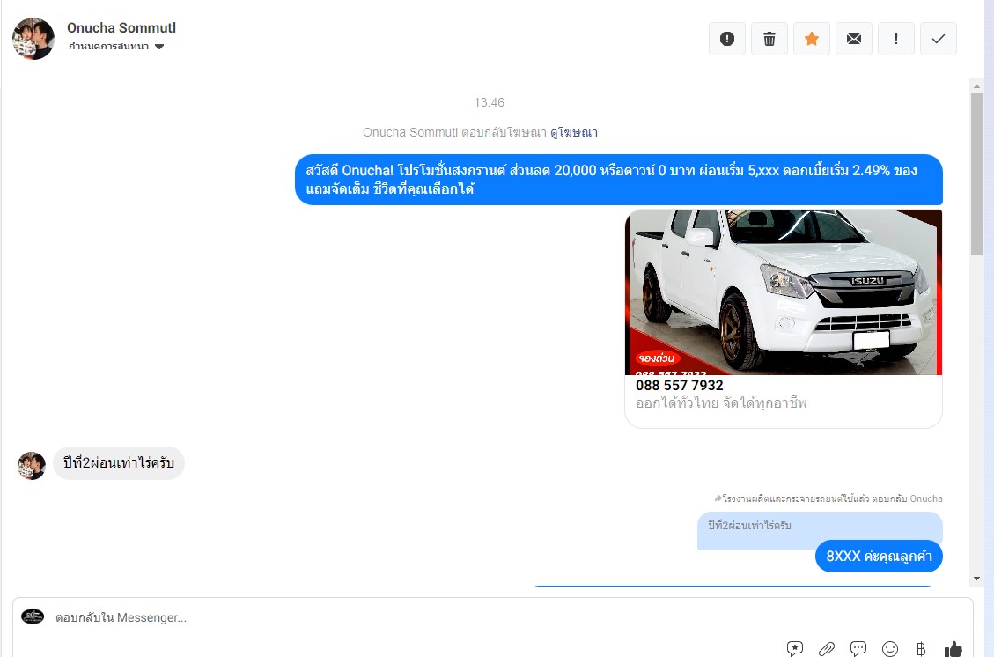The height and width of the screenshot is (657, 994).
Task: Click phone number 088 557 7932 card title
Action: (680, 385)
